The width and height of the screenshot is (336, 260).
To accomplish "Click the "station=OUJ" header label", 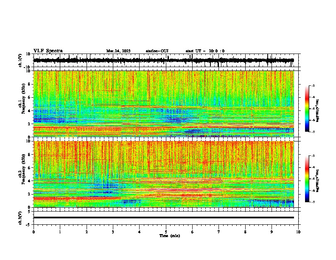I will coord(157,51).
